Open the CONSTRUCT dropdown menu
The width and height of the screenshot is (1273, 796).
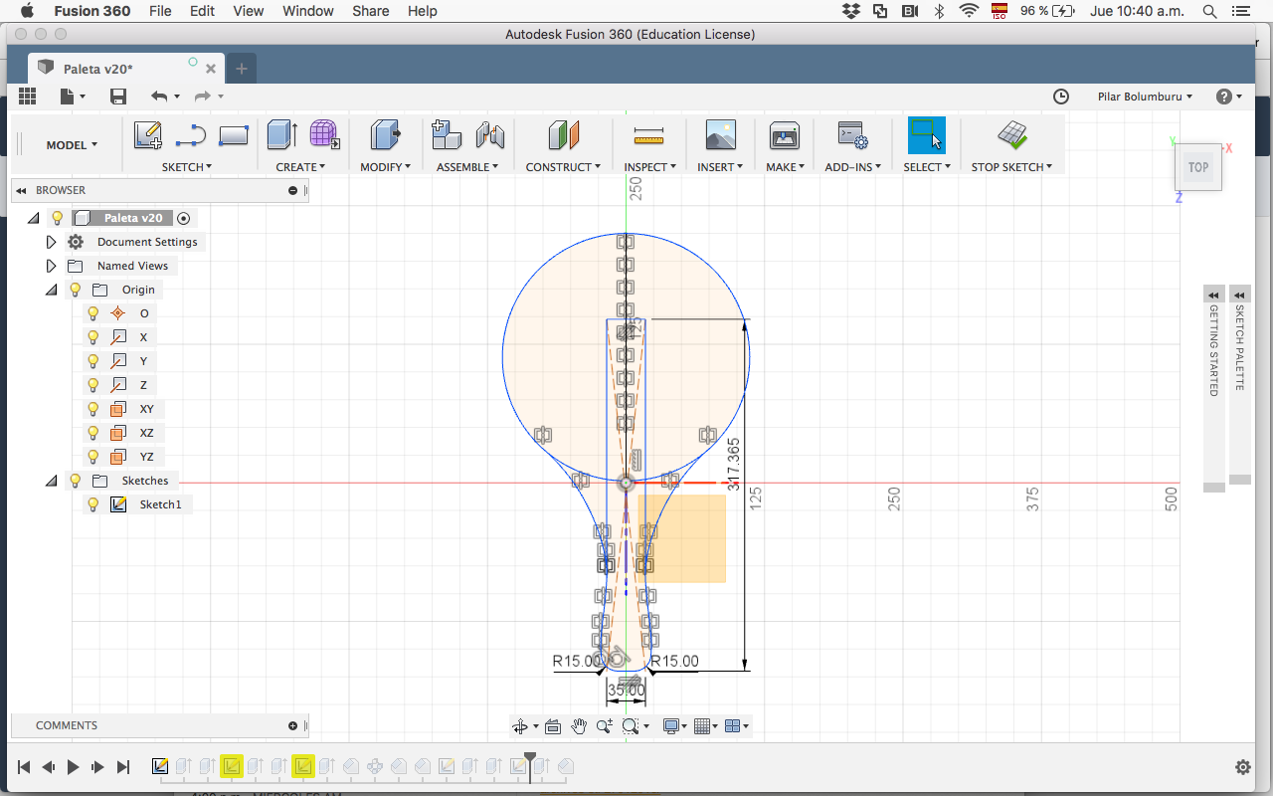pos(563,167)
